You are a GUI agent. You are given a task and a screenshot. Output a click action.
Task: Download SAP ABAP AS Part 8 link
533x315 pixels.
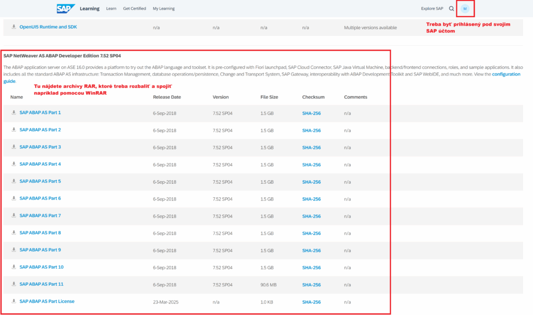click(x=40, y=233)
